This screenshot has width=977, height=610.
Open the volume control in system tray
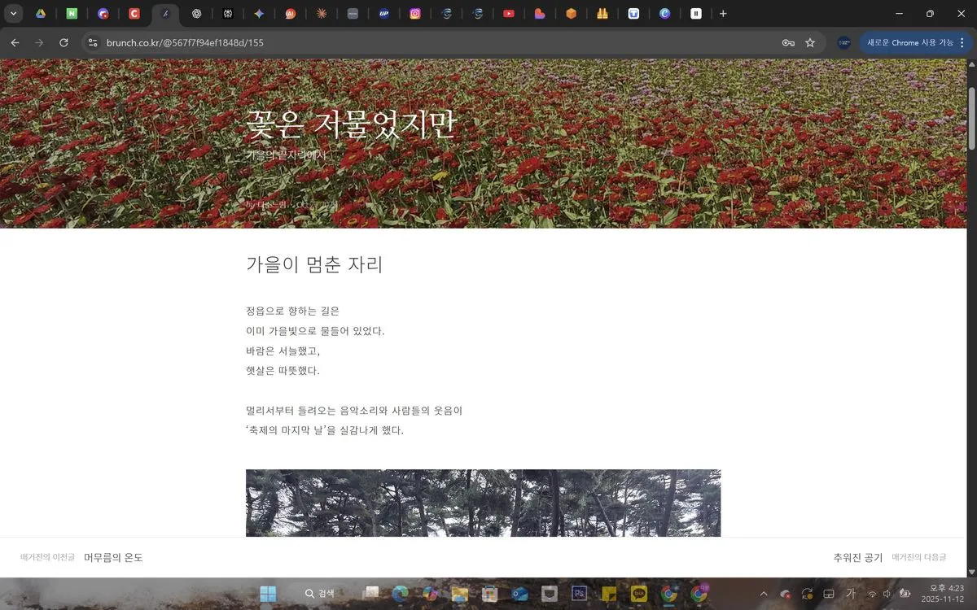(x=887, y=594)
